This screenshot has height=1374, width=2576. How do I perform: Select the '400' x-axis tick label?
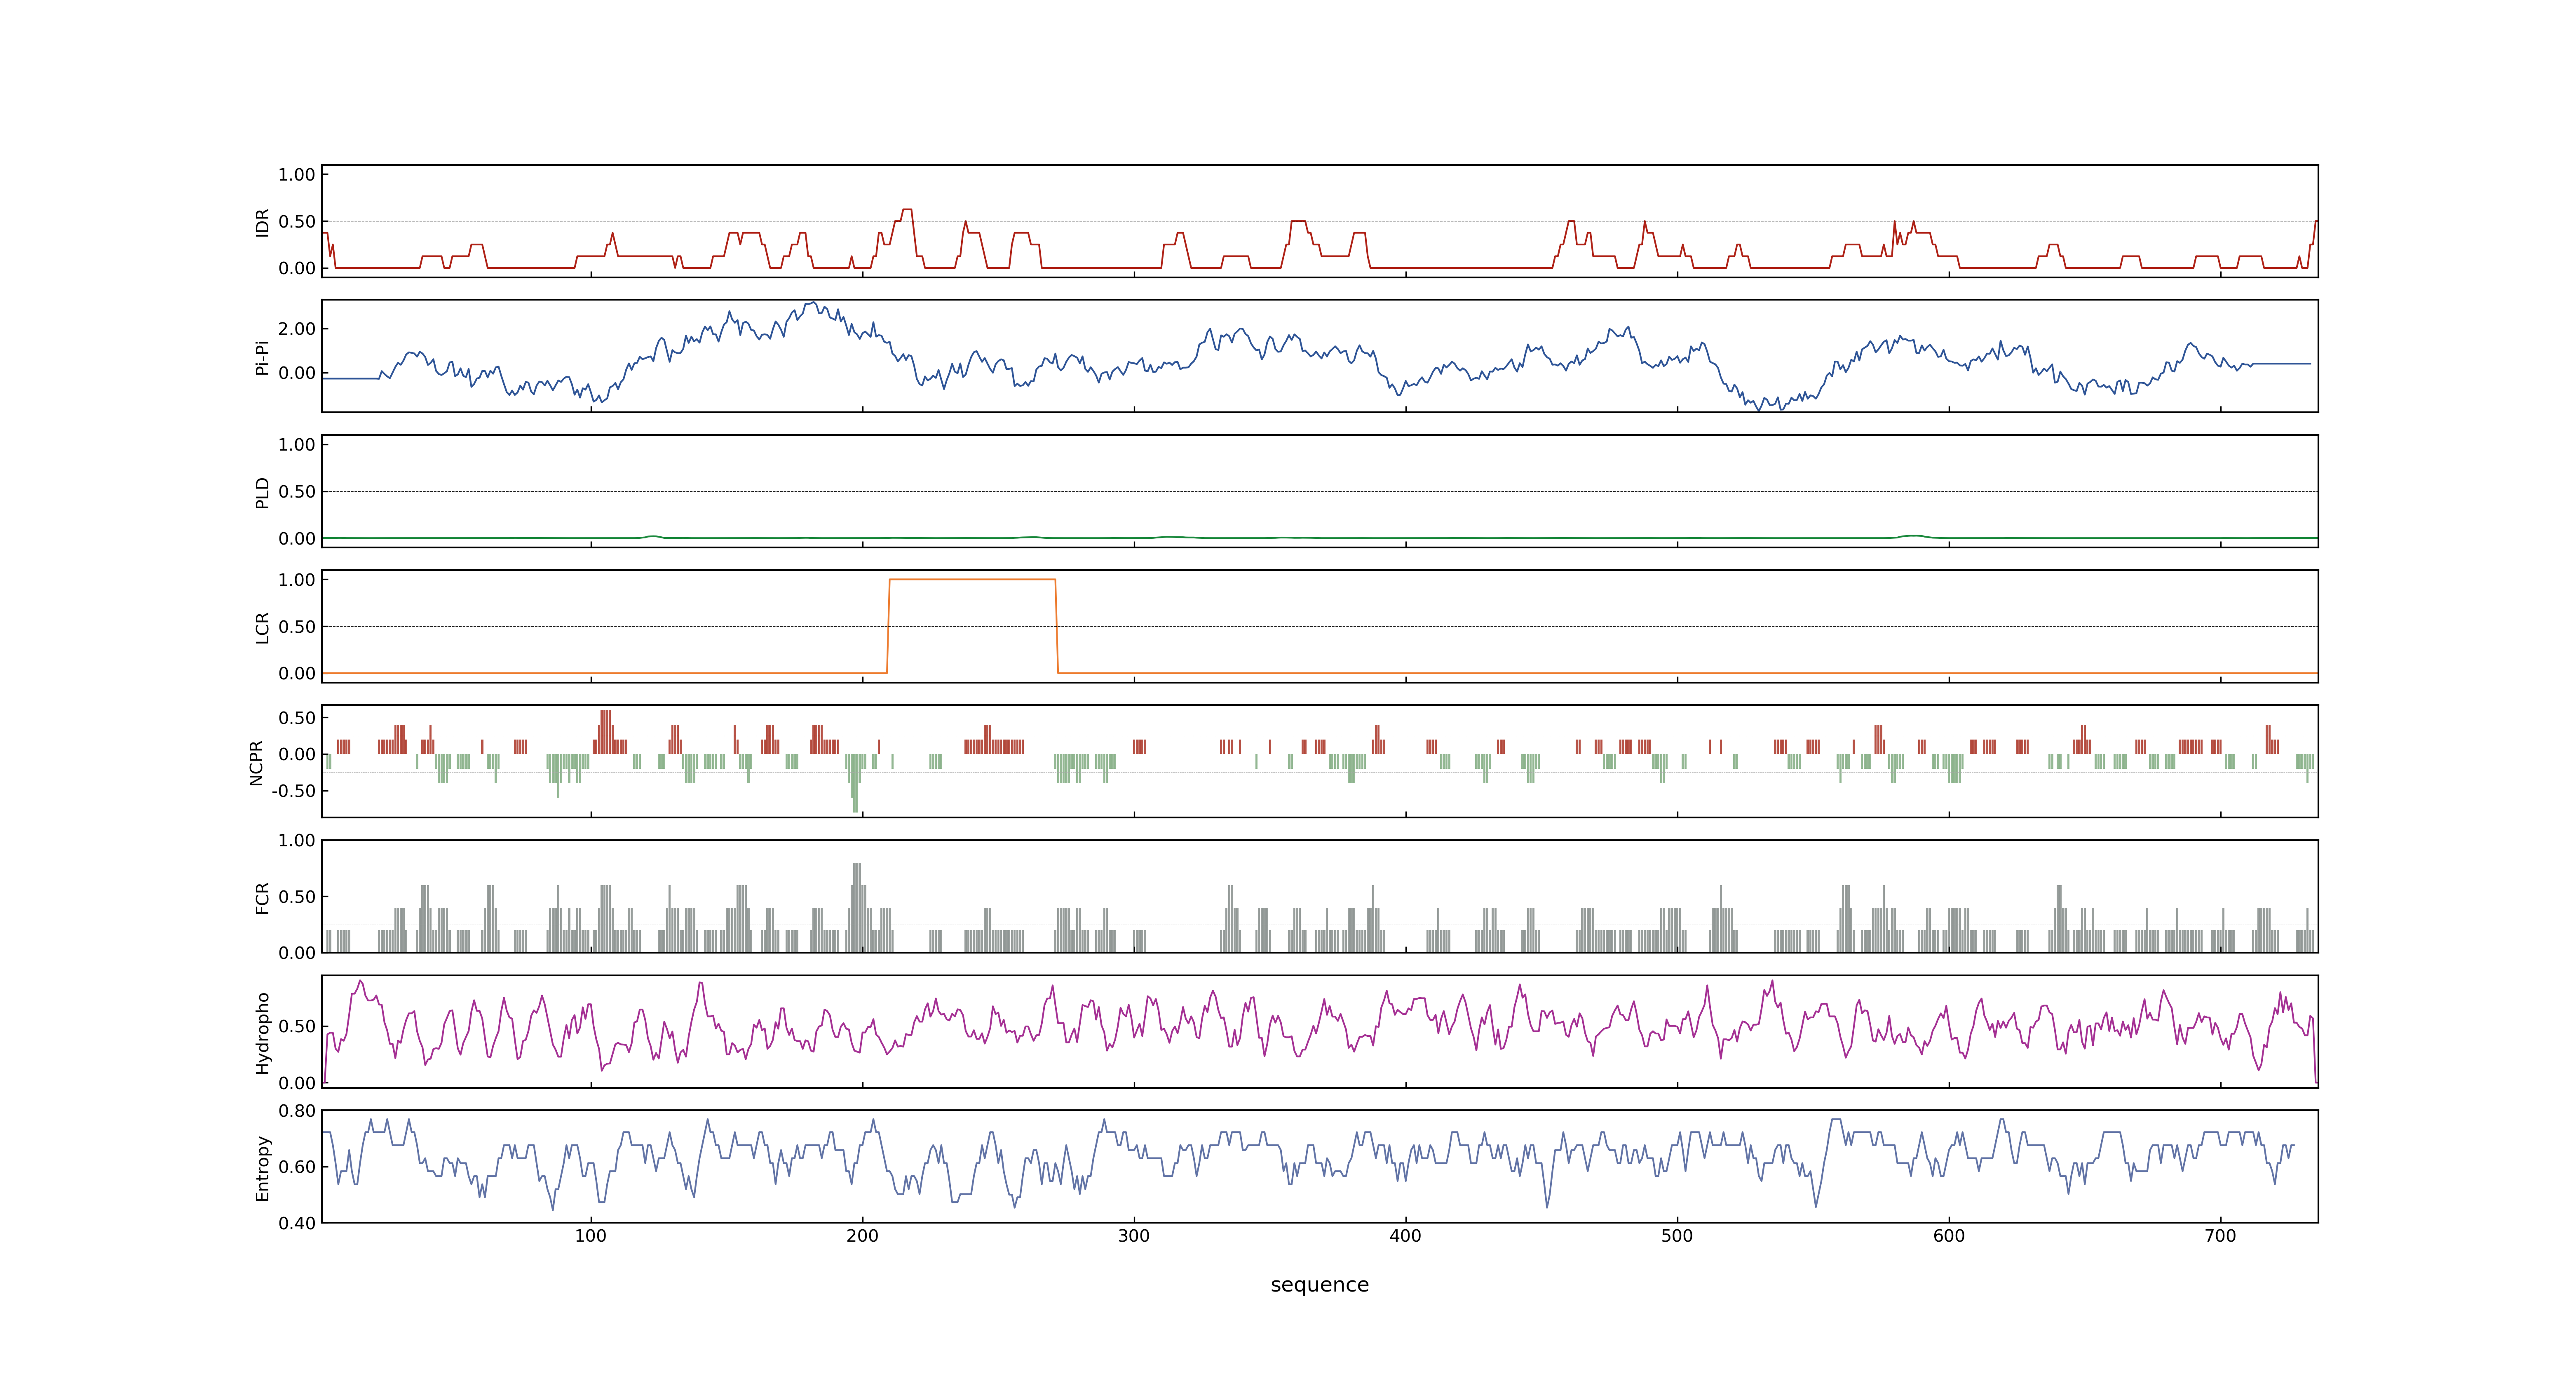(1405, 1236)
